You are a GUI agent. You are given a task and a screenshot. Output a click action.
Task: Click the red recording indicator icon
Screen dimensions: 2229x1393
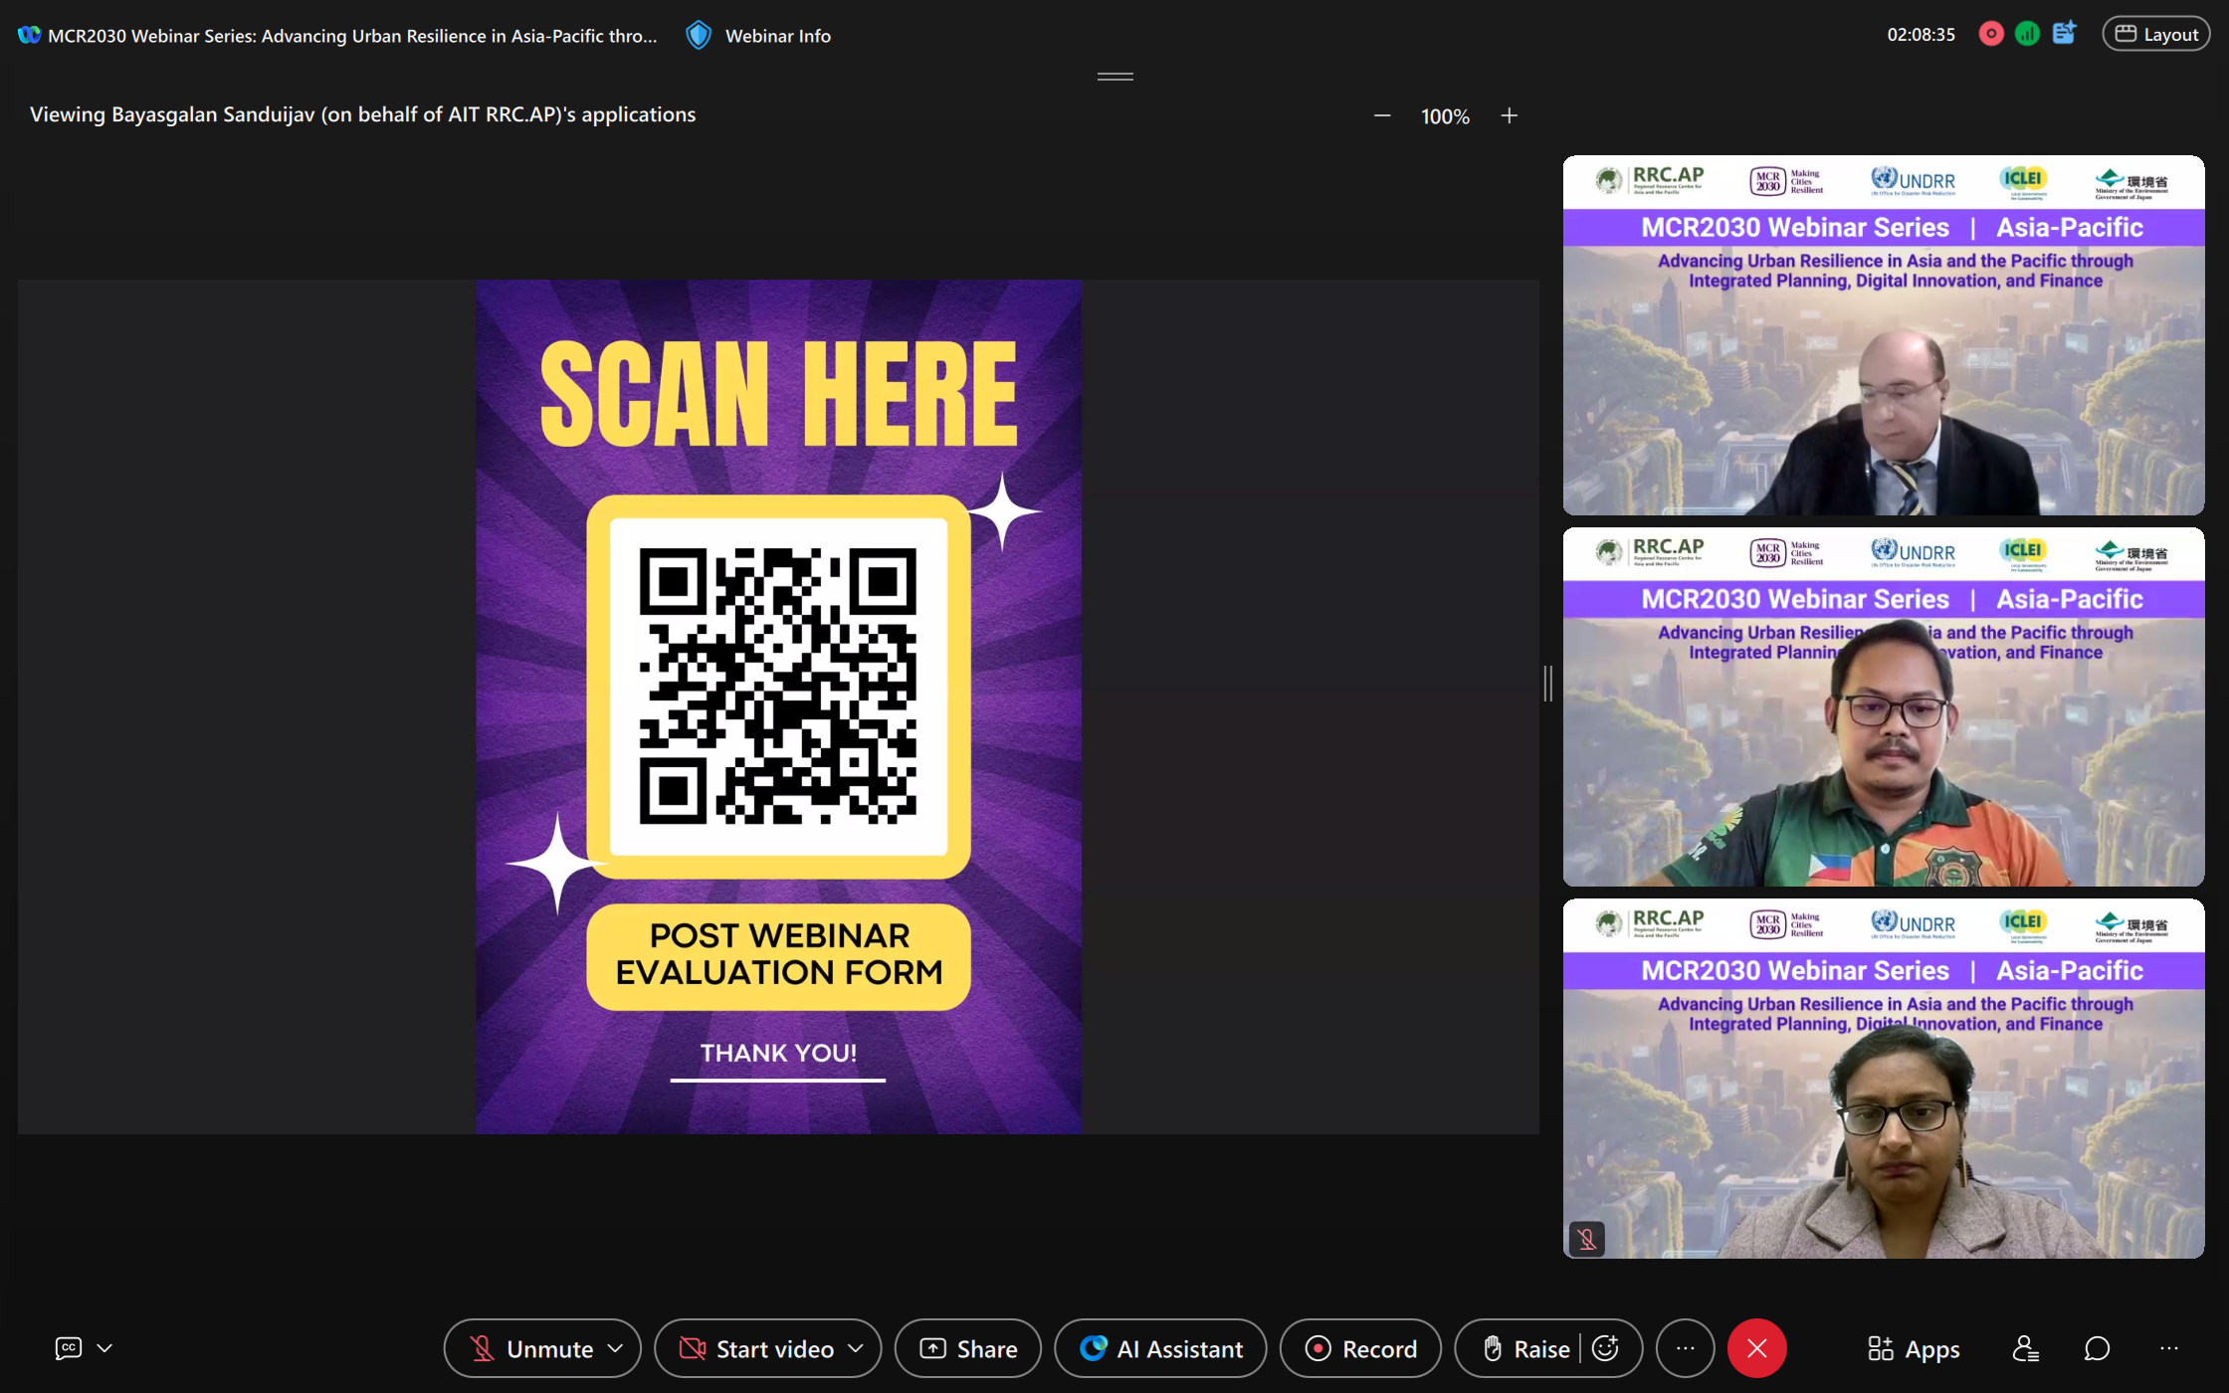(x=1990, y=34)
